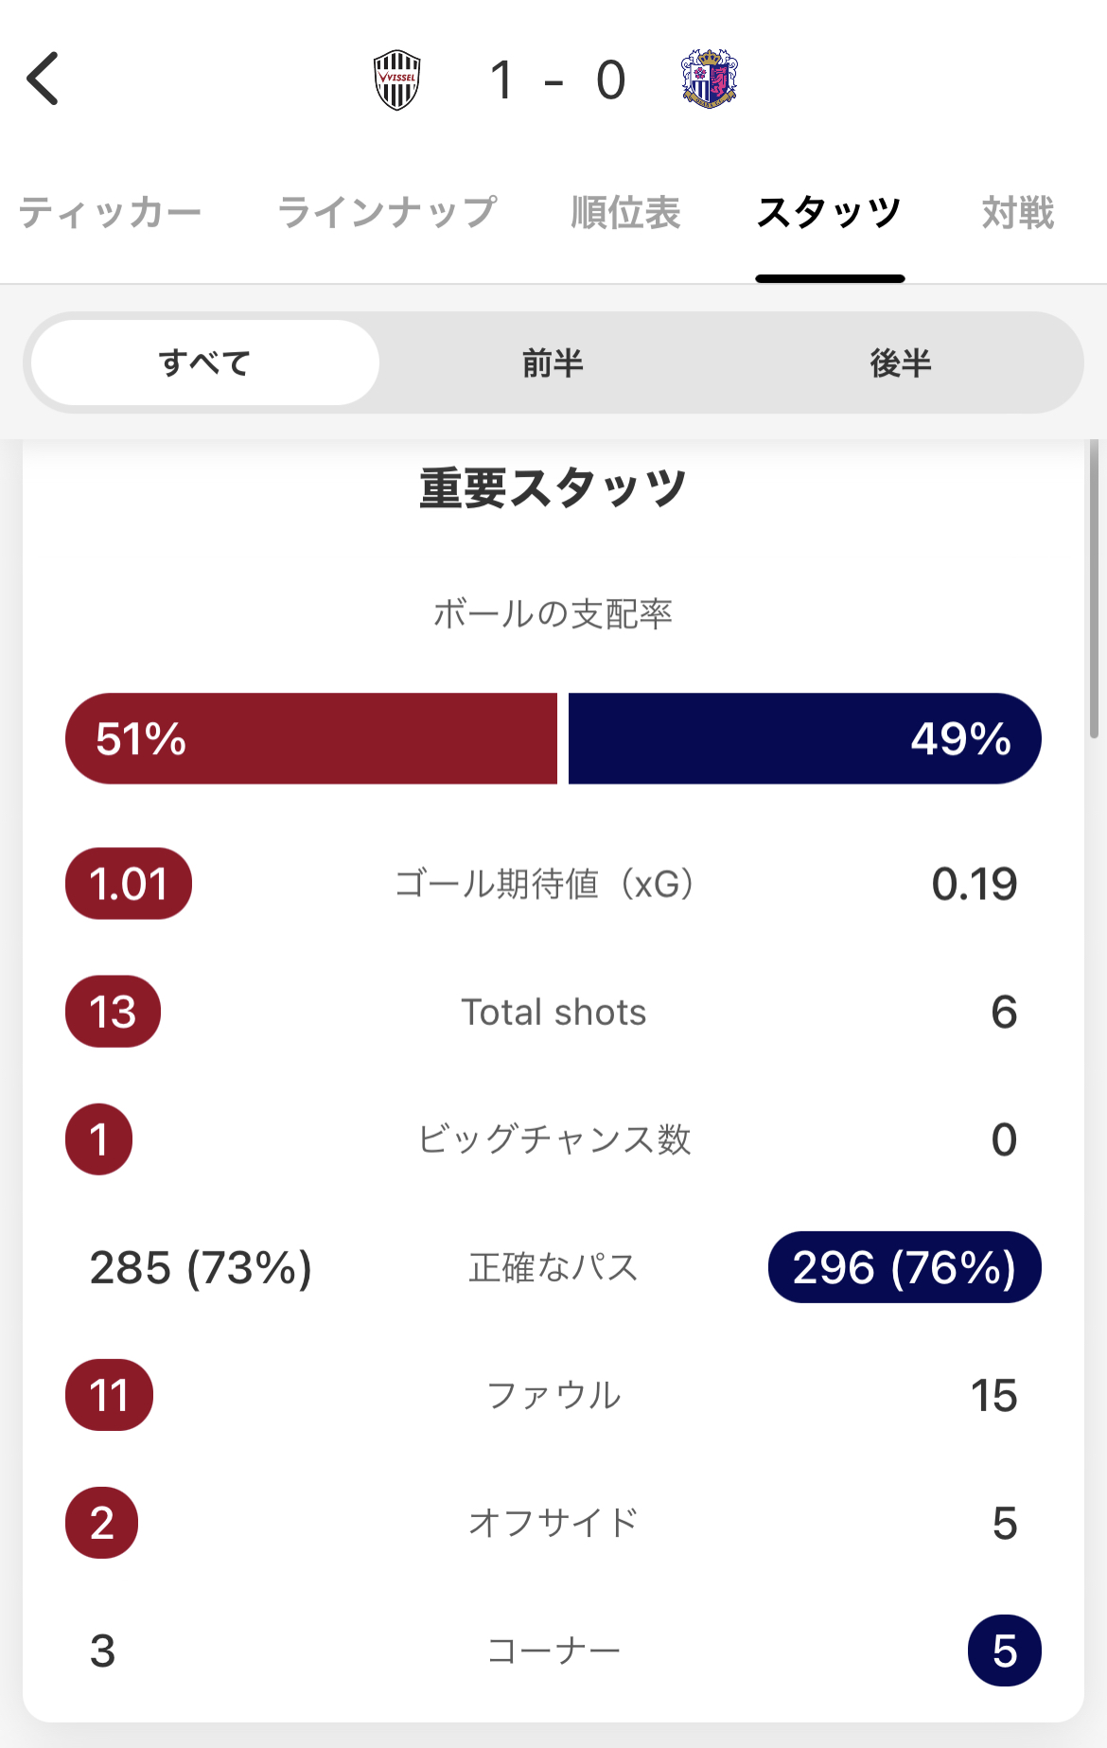Screen dimensions: 1107x1748
Task: Tap the navy 5 corners badge
Action: (x=1004, y=1651)
